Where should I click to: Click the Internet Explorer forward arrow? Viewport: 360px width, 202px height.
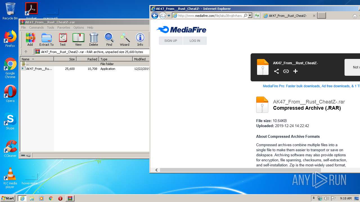(163, 16)
